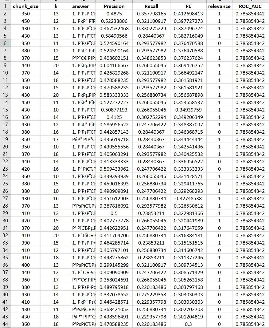Click the relevance header cell
Screen dimensions: 269x328
(219, 6)
